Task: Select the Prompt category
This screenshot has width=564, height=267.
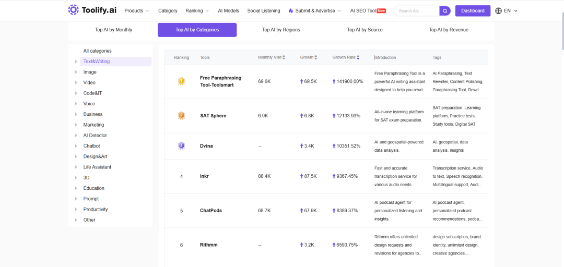Action: (x=91, y=199)
